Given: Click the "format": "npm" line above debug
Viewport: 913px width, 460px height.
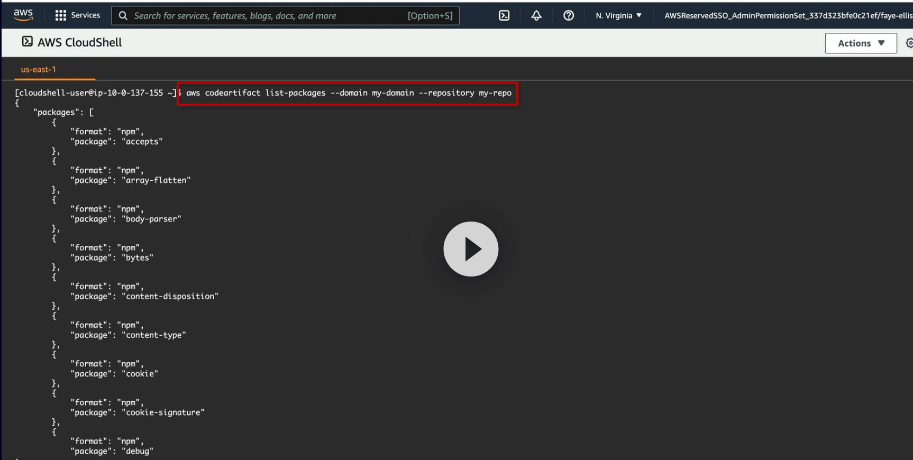Looking at the screenshot, I should point(107,441).
